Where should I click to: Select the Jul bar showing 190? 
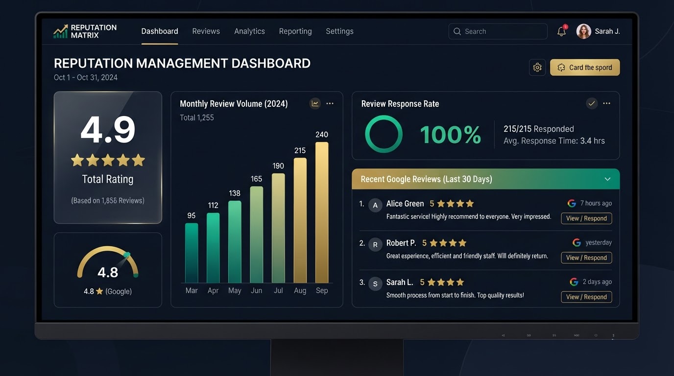click(278, 228)
